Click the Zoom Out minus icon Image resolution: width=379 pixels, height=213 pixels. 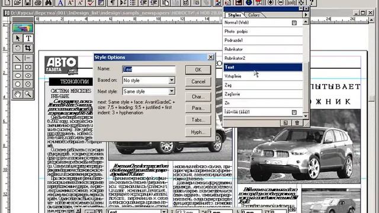click(x=281, y=2)
